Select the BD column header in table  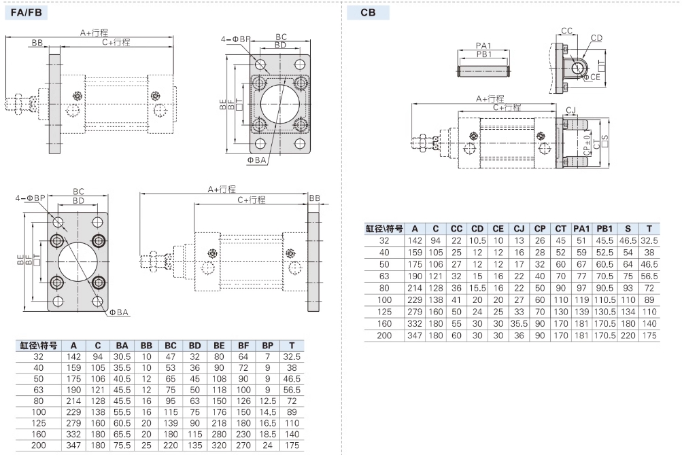[195, 346]
